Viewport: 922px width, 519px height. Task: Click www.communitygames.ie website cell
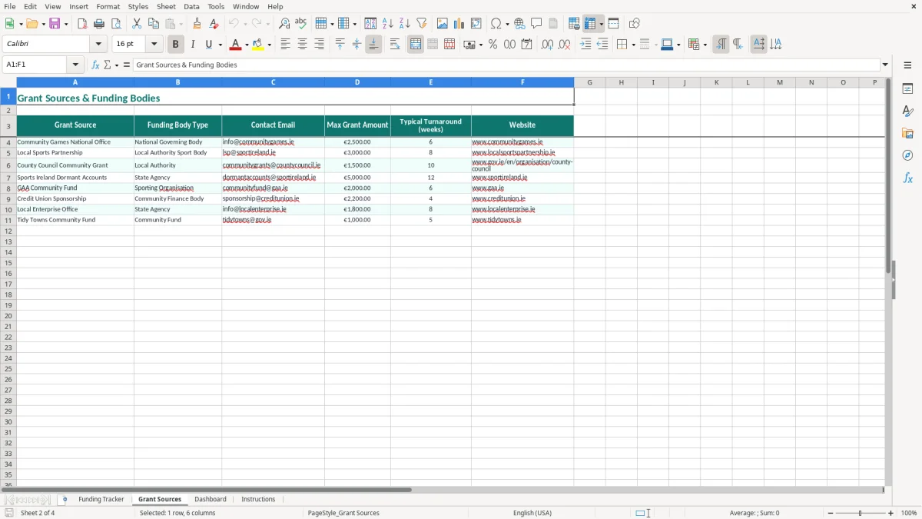(x=522, y=142)
